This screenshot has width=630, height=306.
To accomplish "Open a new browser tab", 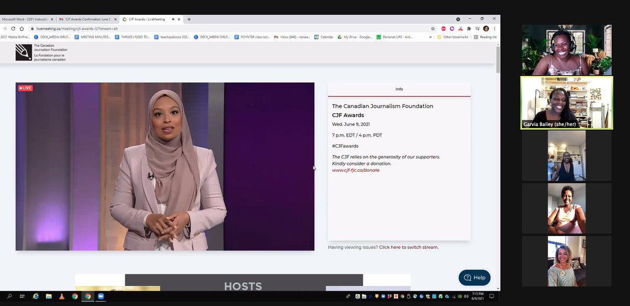I will 189,19.
